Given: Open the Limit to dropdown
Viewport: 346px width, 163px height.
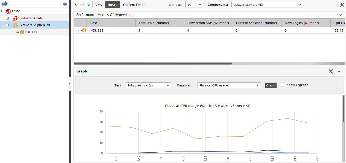Looking at the screenshot, I should (x=194, y=5).
